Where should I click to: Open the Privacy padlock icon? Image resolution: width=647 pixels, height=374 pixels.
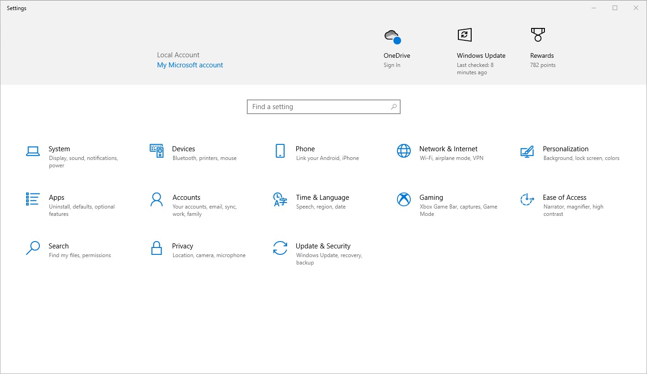(157, 248)
